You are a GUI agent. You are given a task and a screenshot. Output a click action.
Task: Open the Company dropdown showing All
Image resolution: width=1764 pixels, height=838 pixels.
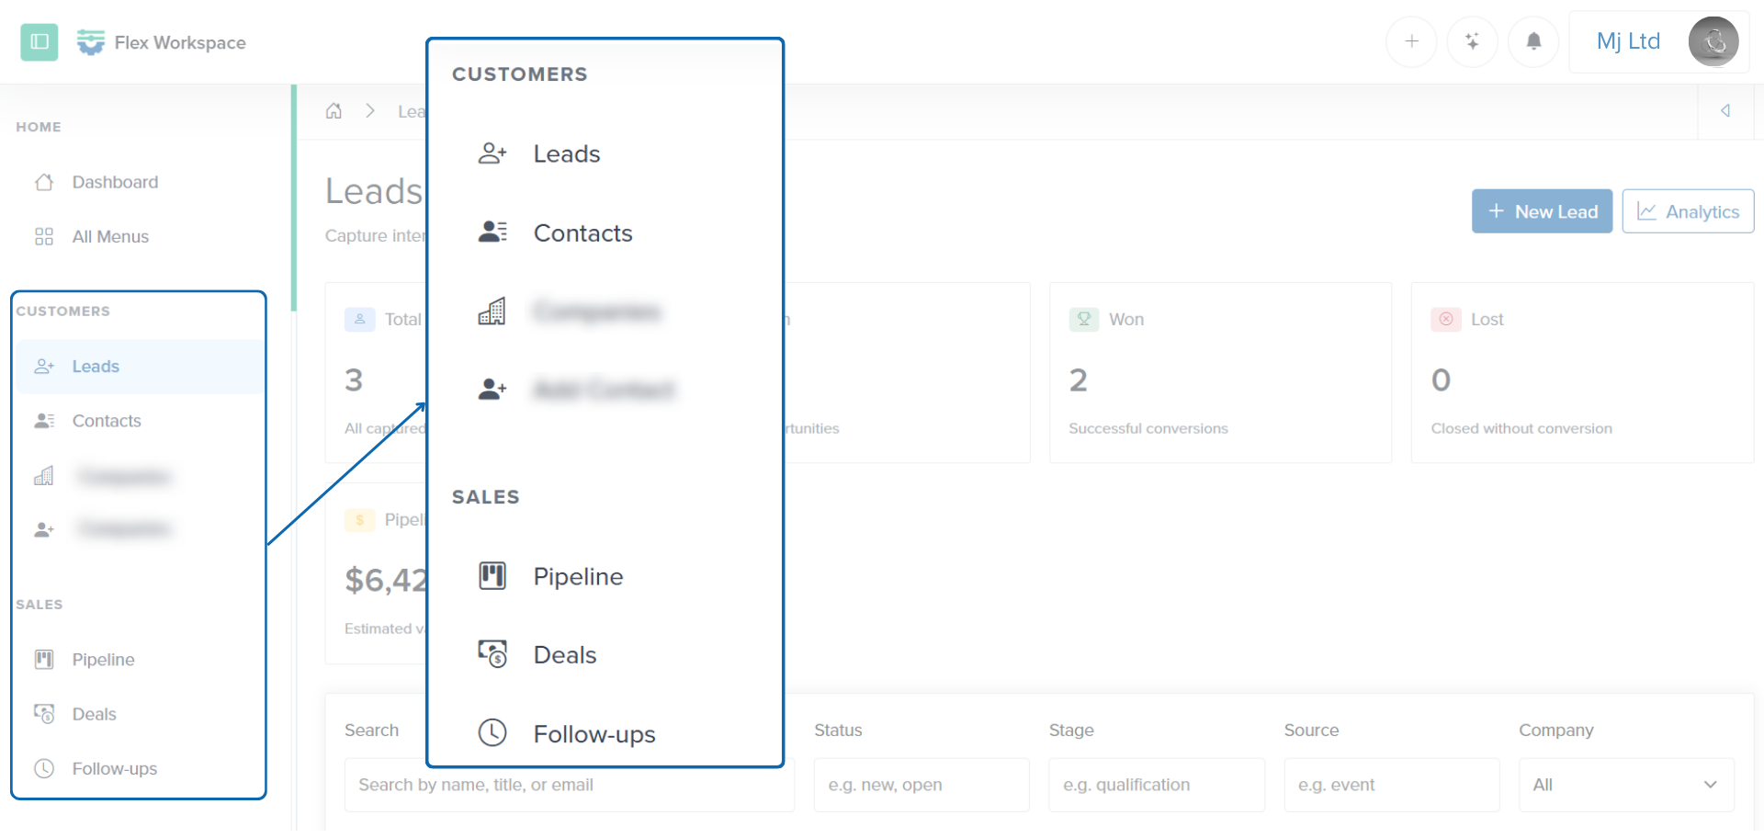(x=1625, y=784)
